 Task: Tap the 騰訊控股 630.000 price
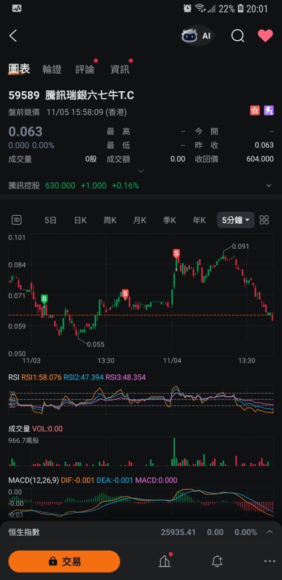[60, 186]
